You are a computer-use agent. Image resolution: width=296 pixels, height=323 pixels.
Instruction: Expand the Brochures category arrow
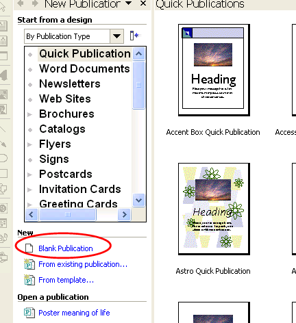point(29,114)
